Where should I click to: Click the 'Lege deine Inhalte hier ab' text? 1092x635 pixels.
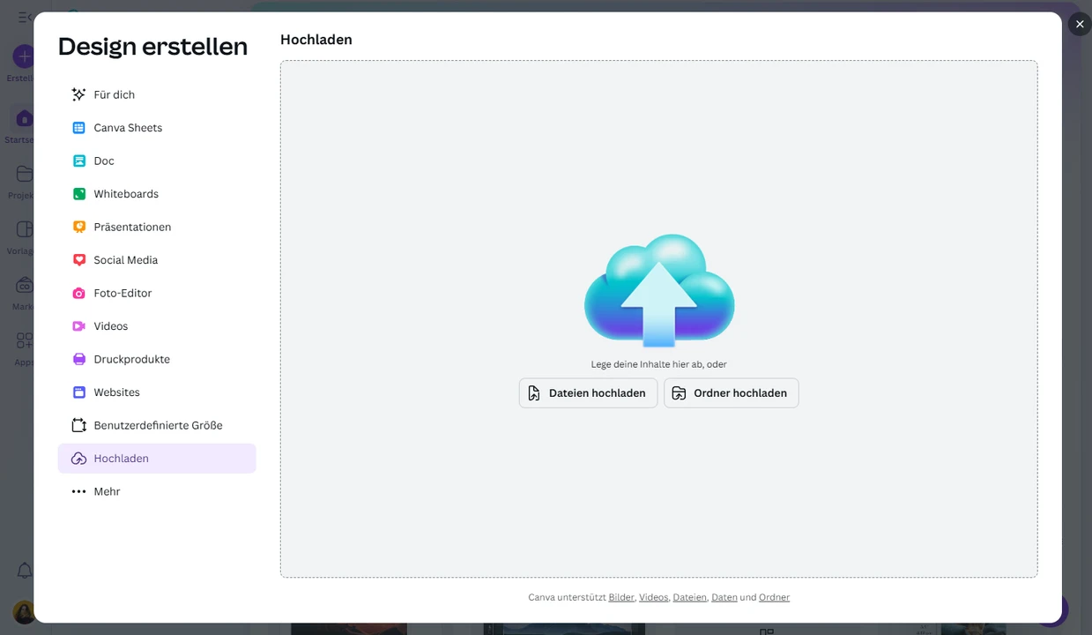pos(658,364)
